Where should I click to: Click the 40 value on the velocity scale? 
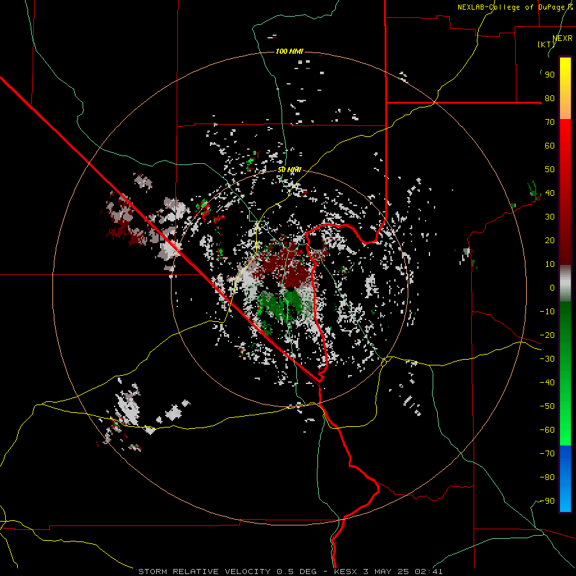point(550,193)
